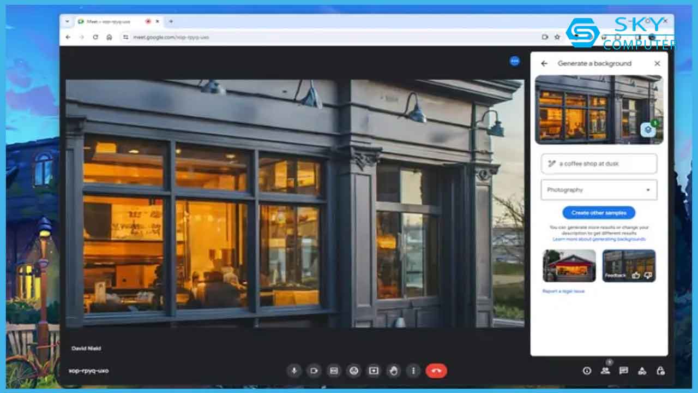Open host controls lock icon
Image resolution: width=698 pixels, height=393 pixels.
[x=660, y=371]
